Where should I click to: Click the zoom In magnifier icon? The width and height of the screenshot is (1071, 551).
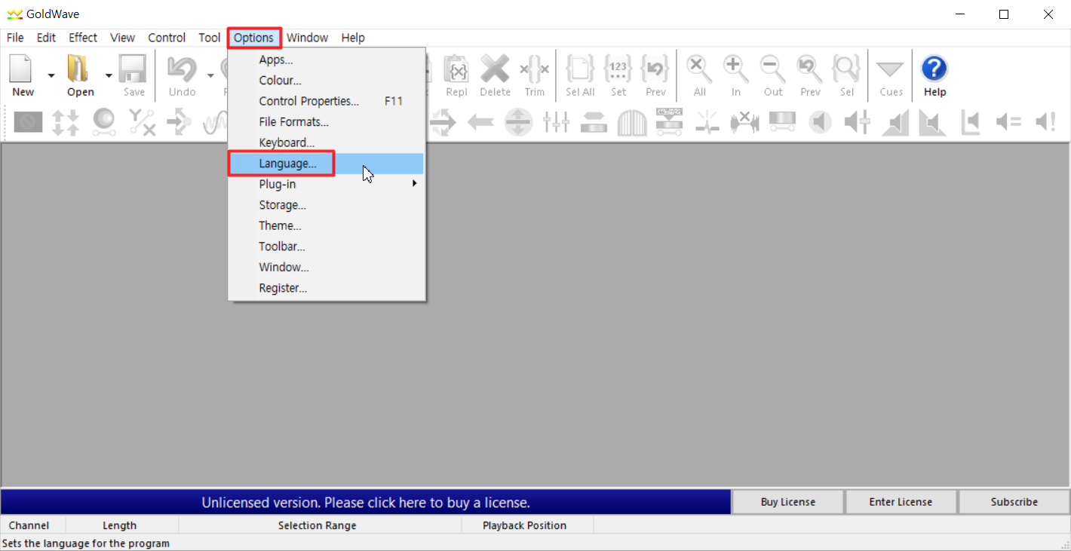pyautogui.click(x=735, y=69)
